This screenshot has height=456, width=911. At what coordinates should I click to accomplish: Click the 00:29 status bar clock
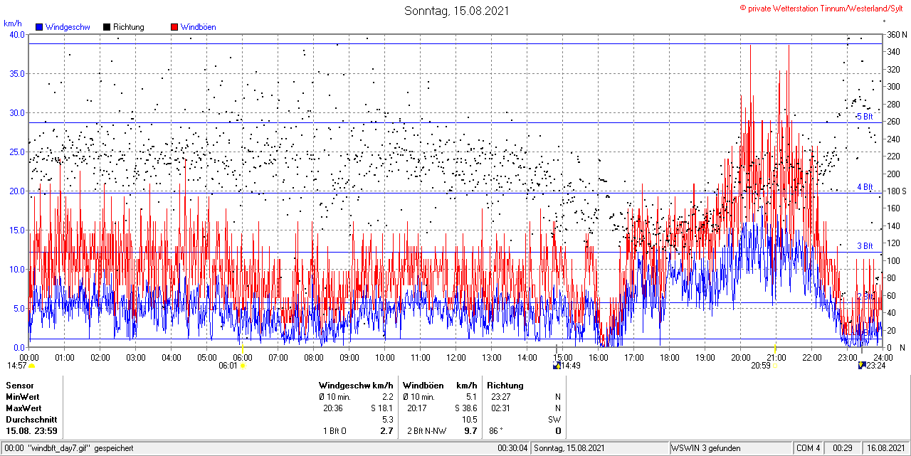(x=843, y=448)
